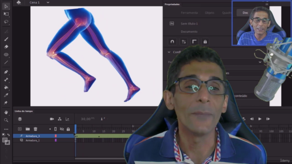Select the Selection arrow tool
The image size is (292, 164).
[6, 6]
